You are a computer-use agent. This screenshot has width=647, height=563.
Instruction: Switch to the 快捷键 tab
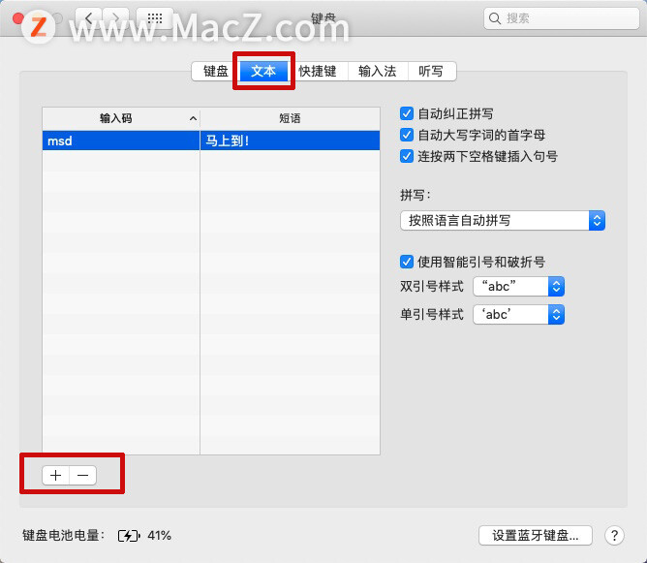[318, 71]
